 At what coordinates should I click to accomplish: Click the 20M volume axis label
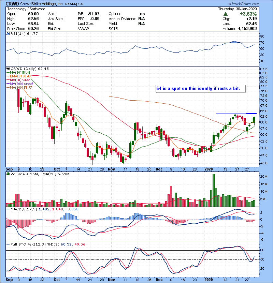click(x=263, y=177)
